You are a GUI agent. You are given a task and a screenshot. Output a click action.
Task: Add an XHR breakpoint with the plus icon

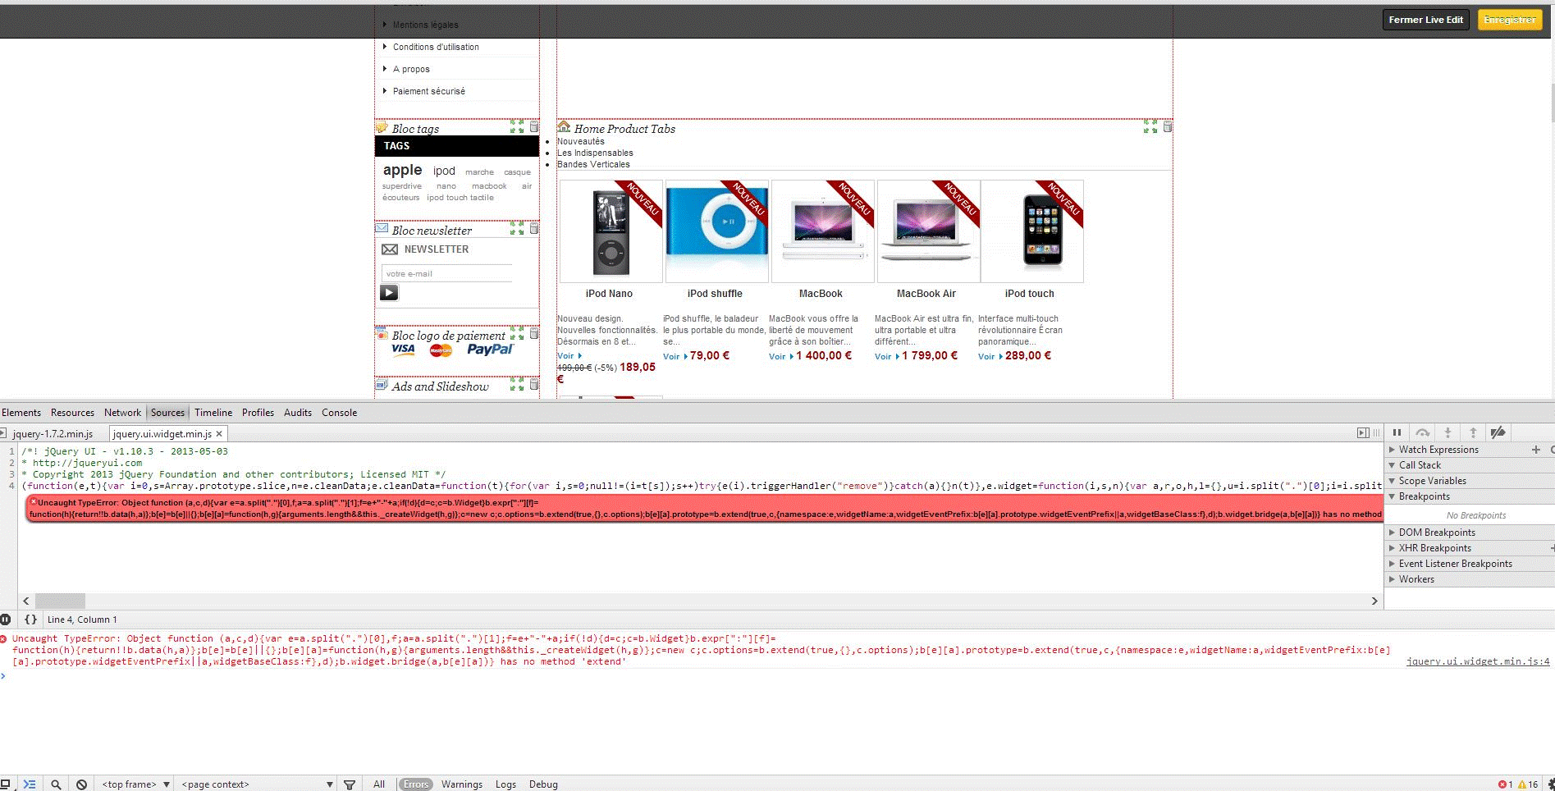coord(1552,548)
